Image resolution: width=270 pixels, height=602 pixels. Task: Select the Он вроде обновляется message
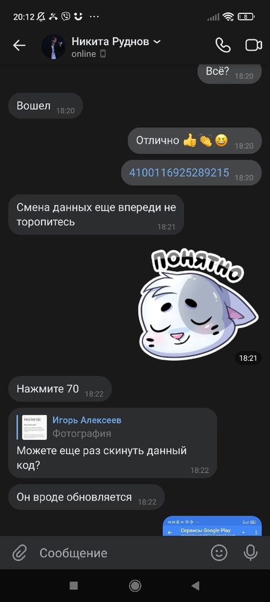click(x=87, y=497)
